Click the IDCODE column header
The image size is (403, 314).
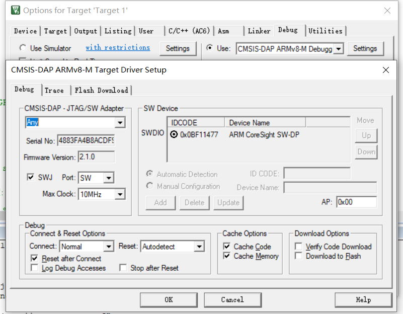pos(196,122)
